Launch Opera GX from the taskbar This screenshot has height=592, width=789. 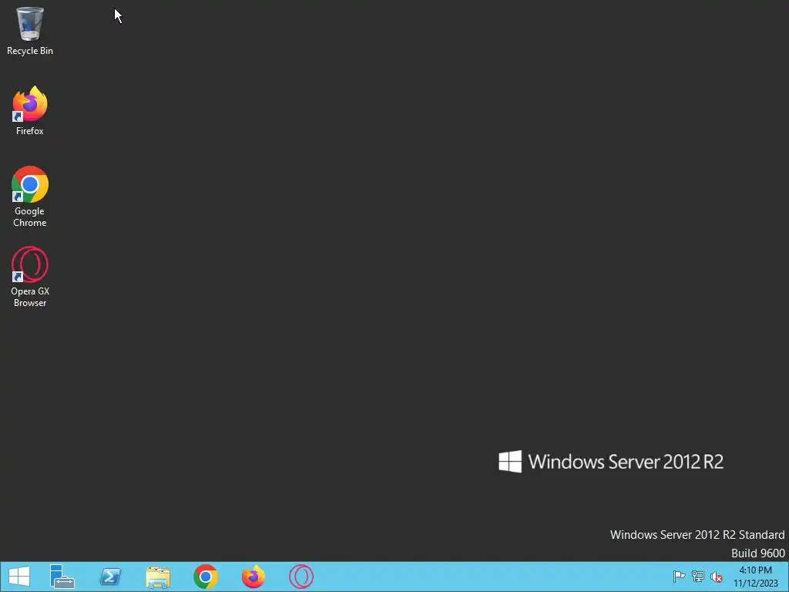[301, 577]
